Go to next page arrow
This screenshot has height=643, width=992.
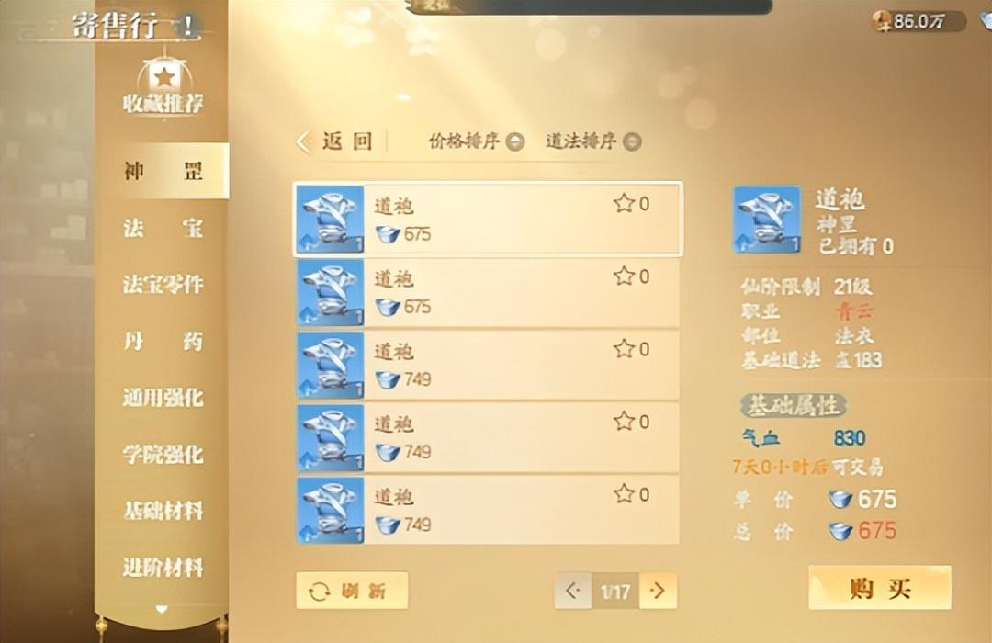[x=658, y=592]
